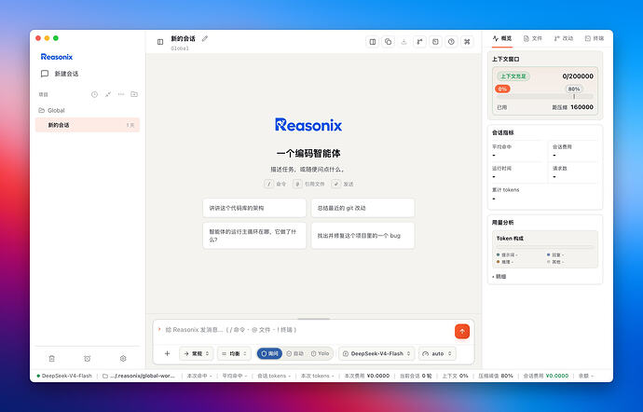This screenshot has width=643, height=412.
Task: Click the Global subtitle under the conversation title
Action: pyautogui.click(x=180, y=48)
